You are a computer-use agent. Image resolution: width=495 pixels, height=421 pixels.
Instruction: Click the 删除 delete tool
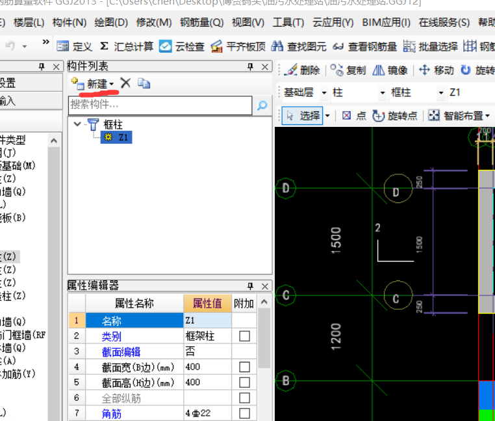(303, 70)
